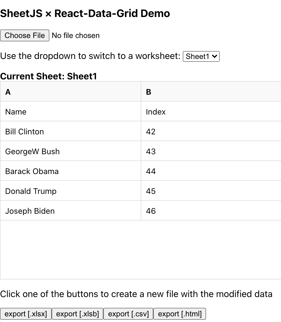Click the export [.xlsb] button
The height and width of the screenshot is (322, 281).
(77, 314)
